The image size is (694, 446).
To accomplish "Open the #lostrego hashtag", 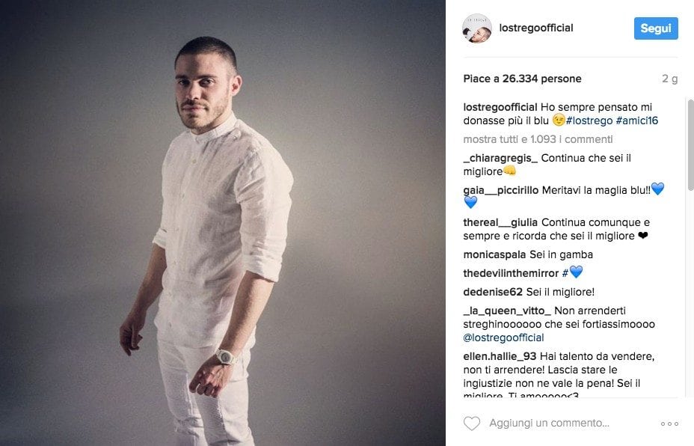I will 589,120.
